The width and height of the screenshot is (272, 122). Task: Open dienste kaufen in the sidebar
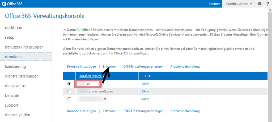pyautogui.click(x=18, y=115)
